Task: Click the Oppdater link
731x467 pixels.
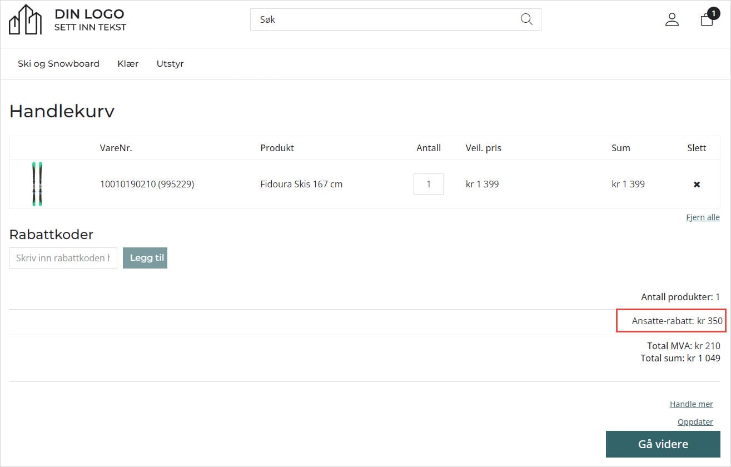Action: [x=695, y=422]
